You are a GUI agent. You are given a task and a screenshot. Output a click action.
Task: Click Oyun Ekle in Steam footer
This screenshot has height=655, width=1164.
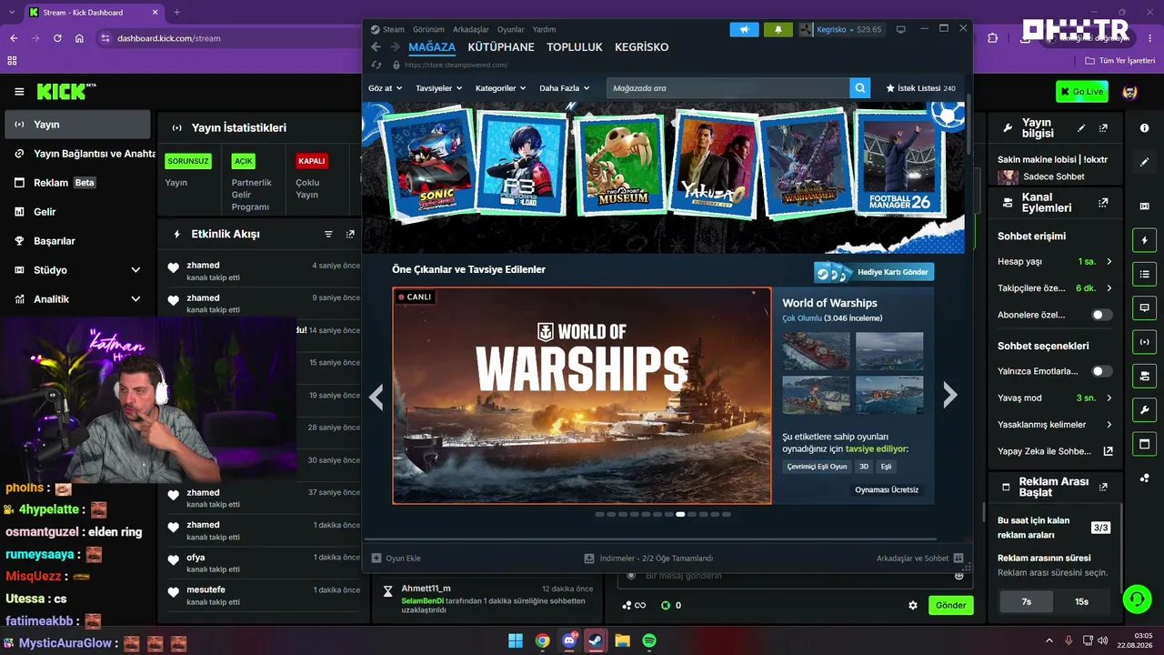click(396, 559)
